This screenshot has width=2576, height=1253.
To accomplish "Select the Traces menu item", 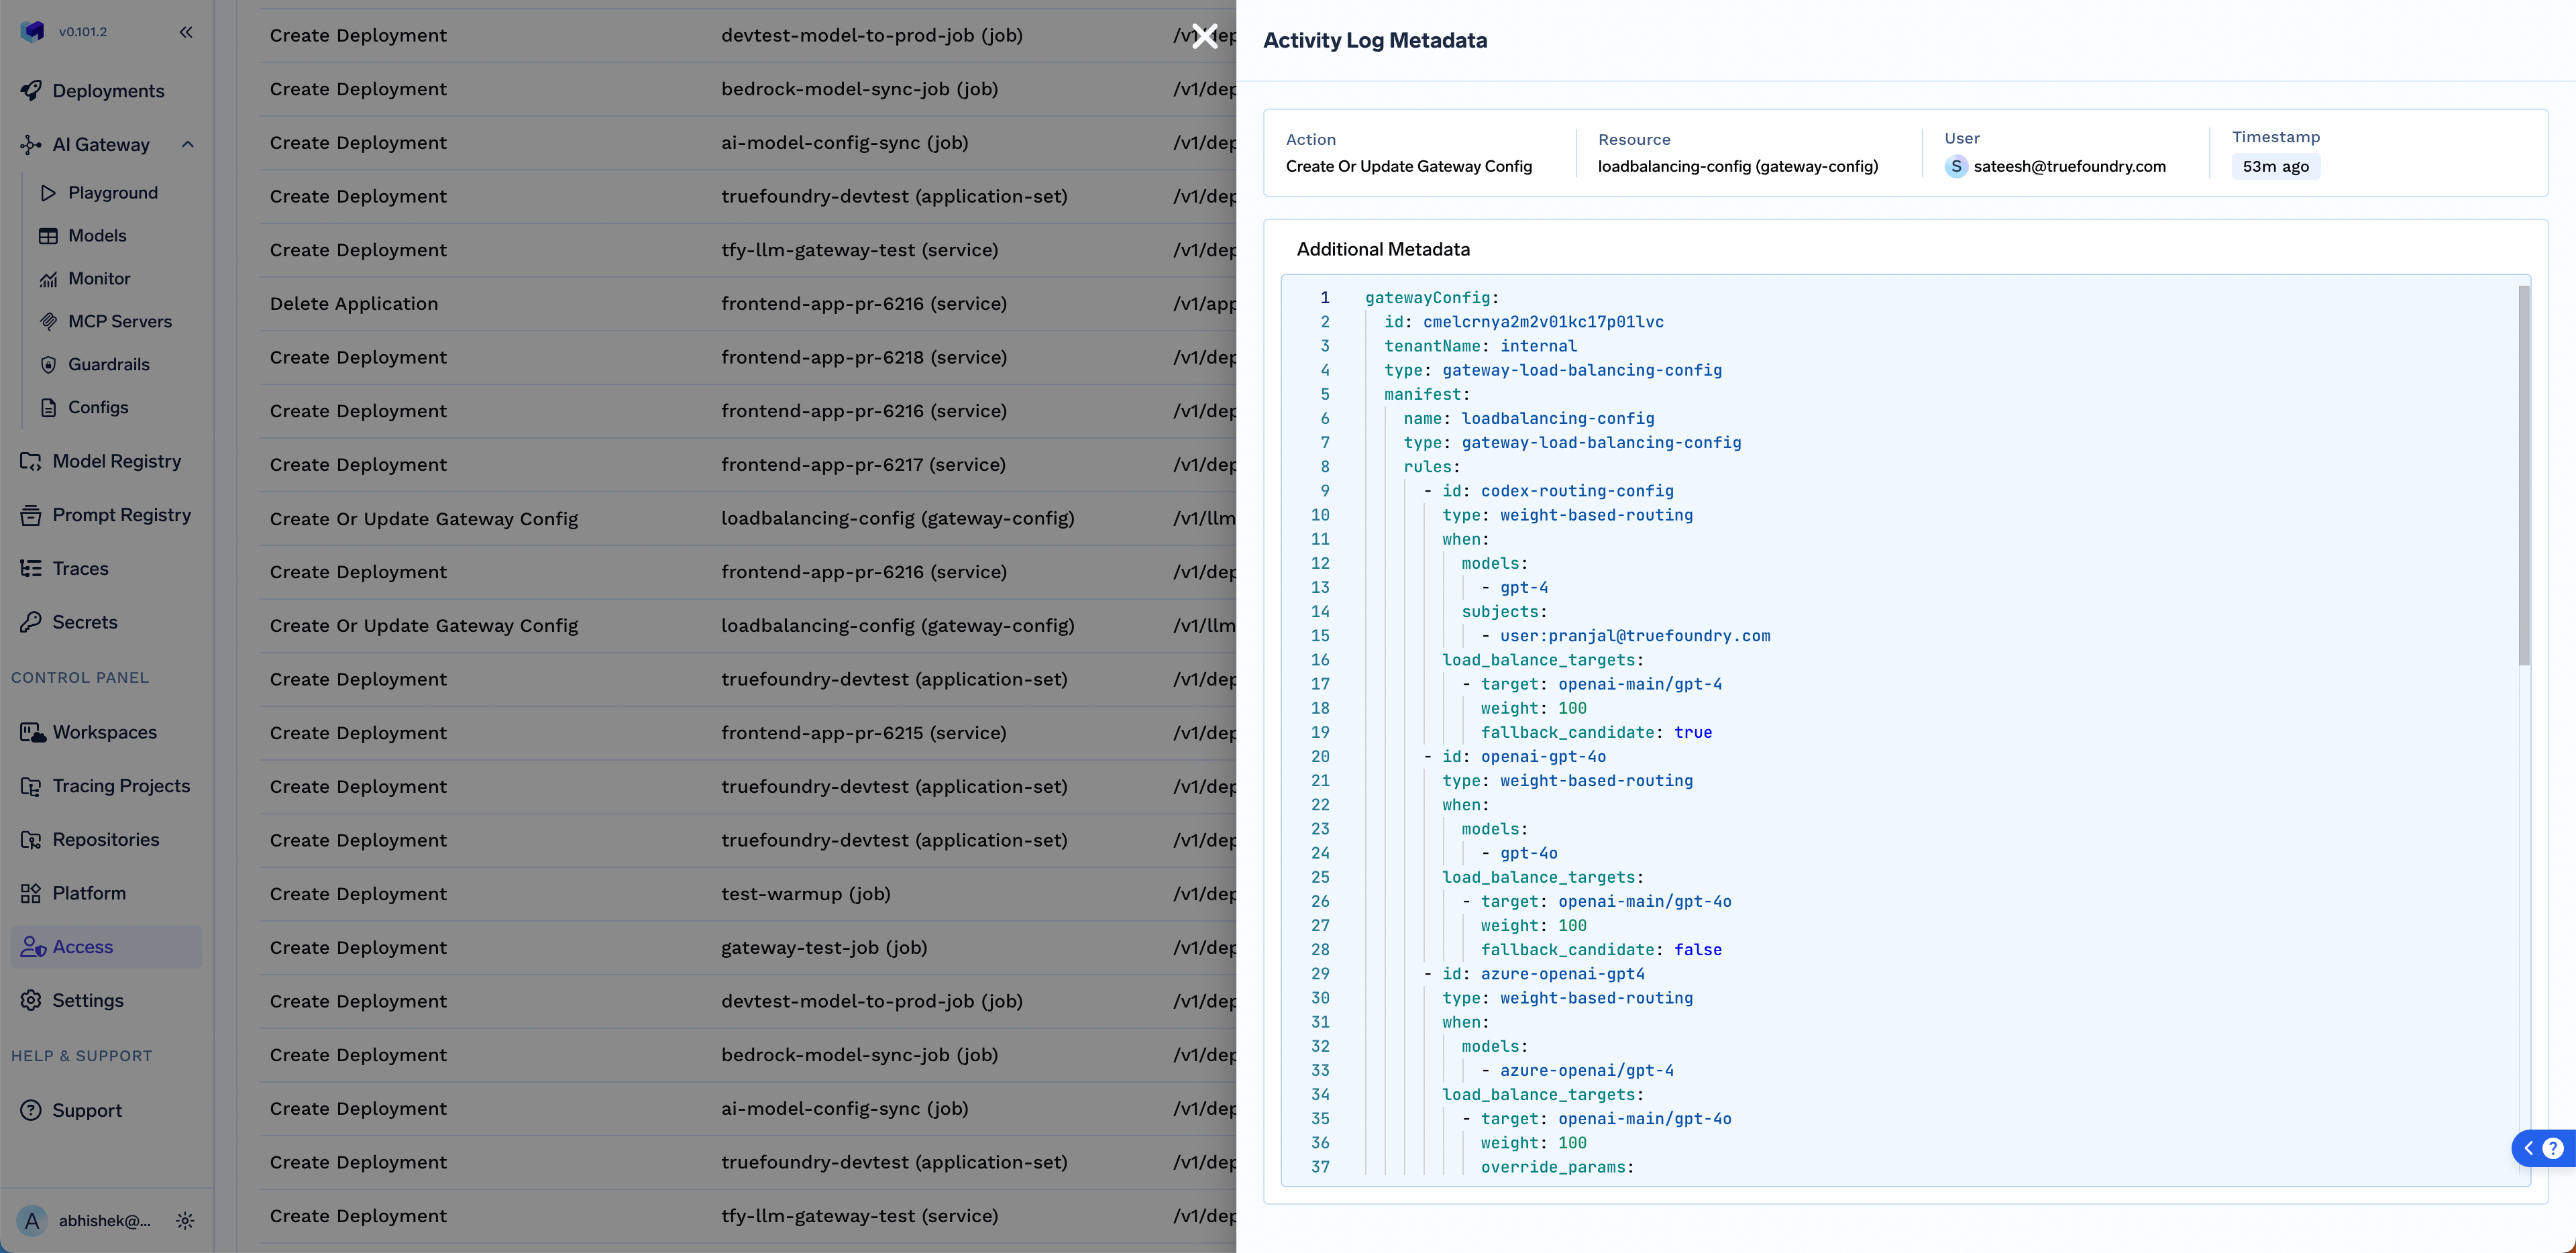I will coord(80,568).
